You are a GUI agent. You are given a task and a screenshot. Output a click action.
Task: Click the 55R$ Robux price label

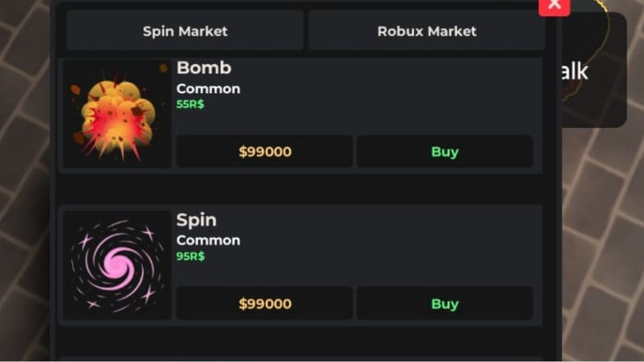(x=190, y=105)
